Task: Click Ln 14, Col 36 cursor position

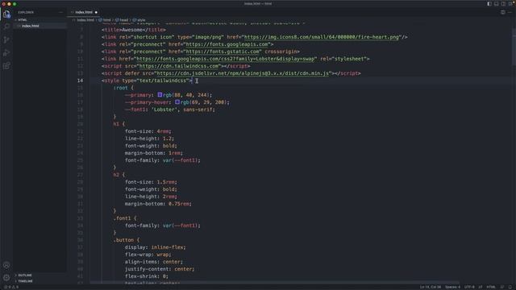Action: (x=430, y=287)
